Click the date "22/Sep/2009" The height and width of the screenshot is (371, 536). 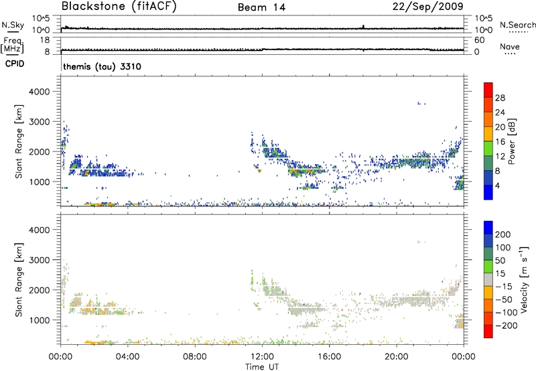click(x=427, y=7)
